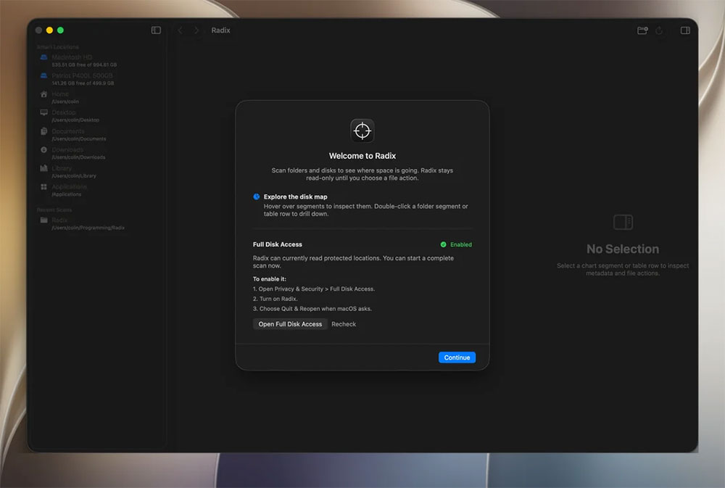This screenshot has height=488, width=725.
Task: Click the 'To enable it:' label
Action: point(270,279)
